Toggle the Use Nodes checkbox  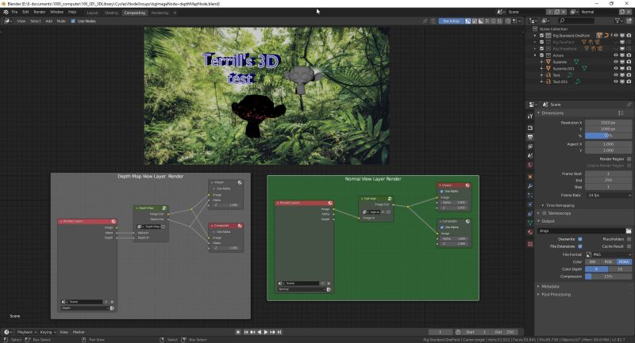coord(73,21)
